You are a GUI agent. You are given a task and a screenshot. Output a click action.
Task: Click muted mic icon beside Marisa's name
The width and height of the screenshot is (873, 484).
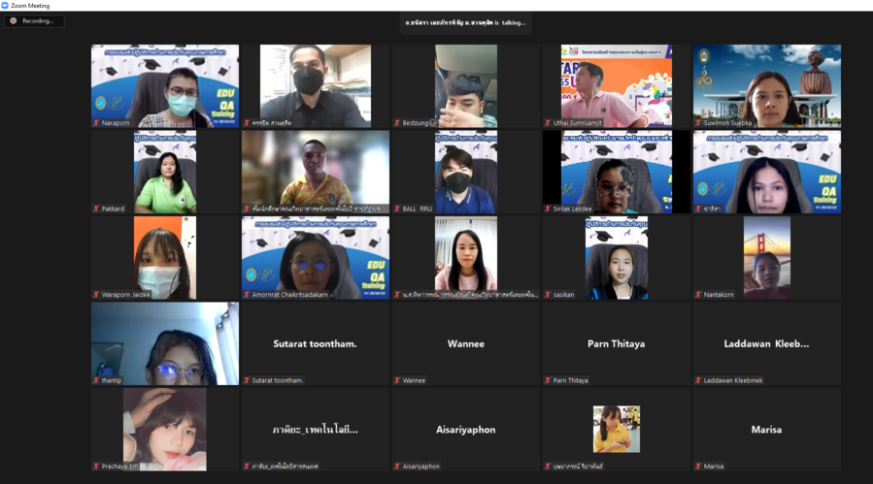click(698, 467)
